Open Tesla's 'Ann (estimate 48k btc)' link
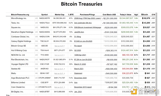This screenshot has height=96, width=161. coord(83,23)
